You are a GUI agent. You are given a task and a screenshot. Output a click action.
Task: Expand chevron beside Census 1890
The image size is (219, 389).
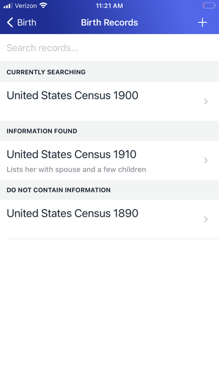click(206, 219)
